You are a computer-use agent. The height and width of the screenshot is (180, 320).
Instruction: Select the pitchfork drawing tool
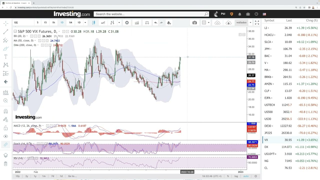tap(5, 40)
